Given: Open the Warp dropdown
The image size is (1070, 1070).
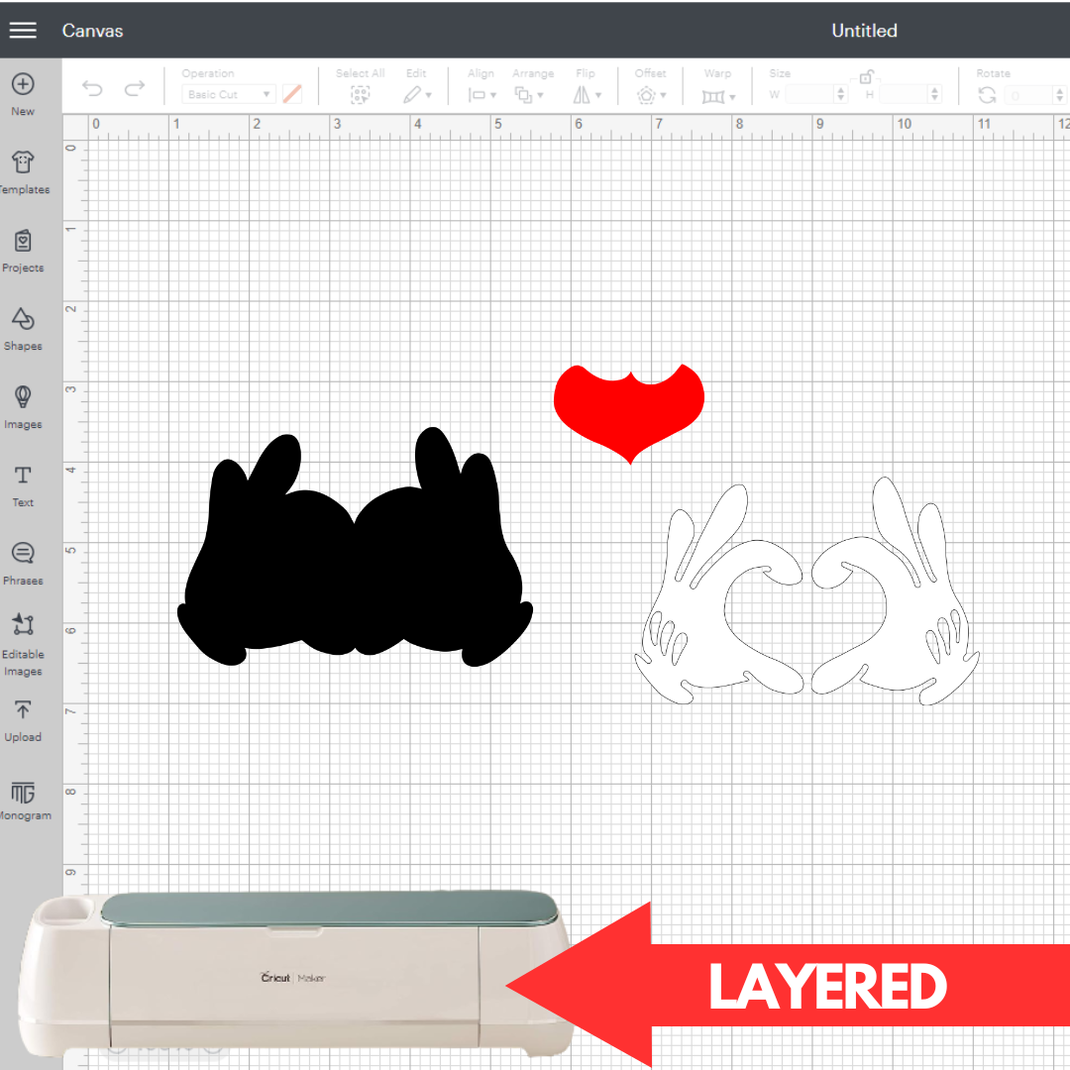Looking at the screenshot, I should coord(718,86).
